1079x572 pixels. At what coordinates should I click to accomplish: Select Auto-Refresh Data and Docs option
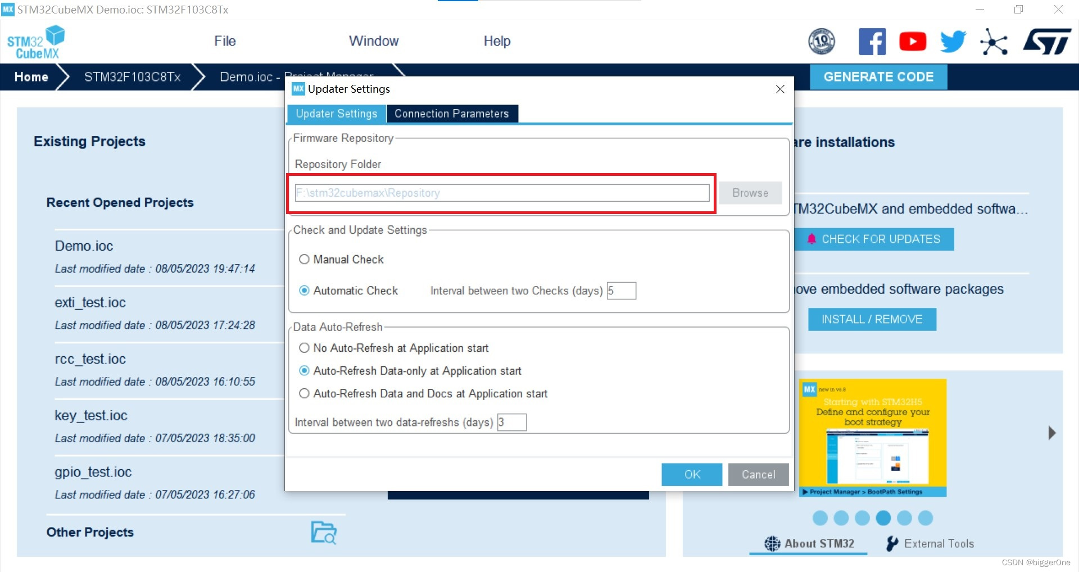tap(304, 393)
